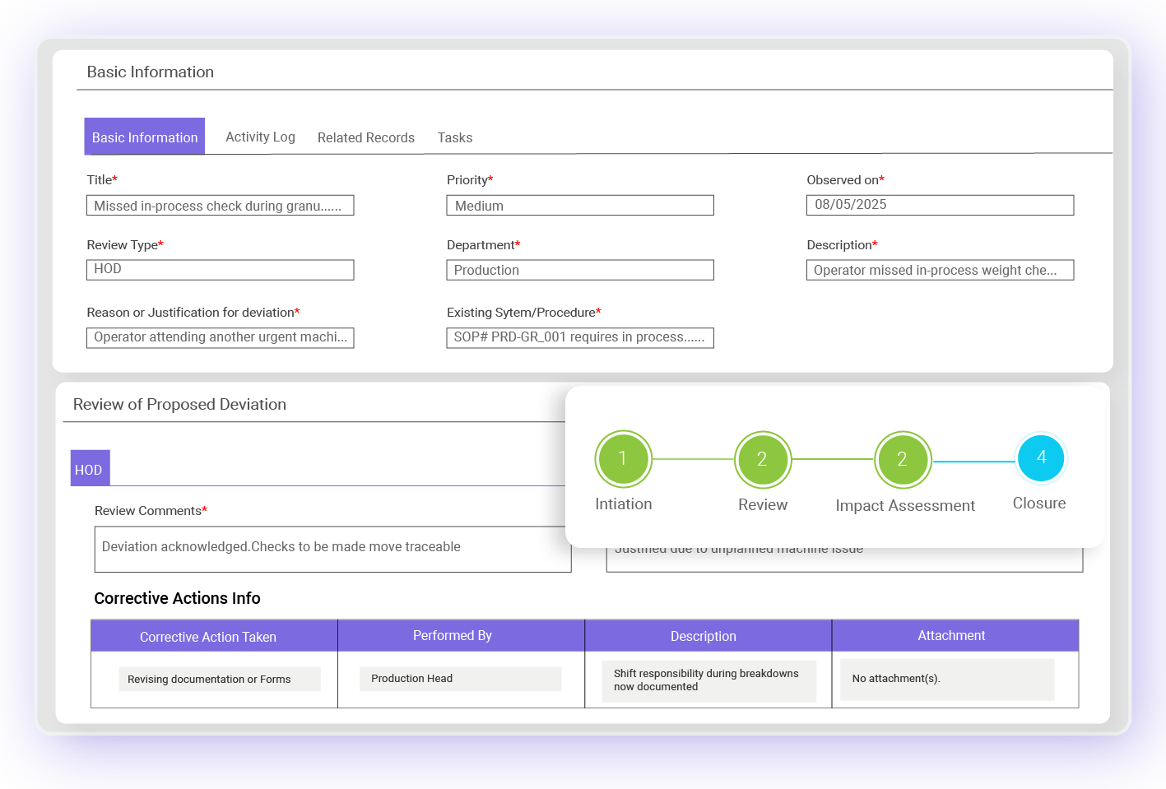Click the Corrective Action Taken column header
1166x789 pixels.
[x=214, y=636]
